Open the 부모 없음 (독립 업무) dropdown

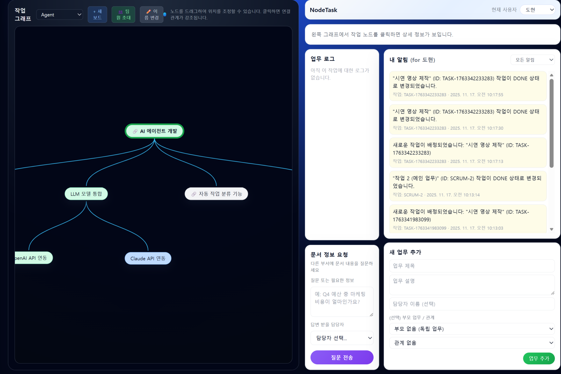coord(472,329)
